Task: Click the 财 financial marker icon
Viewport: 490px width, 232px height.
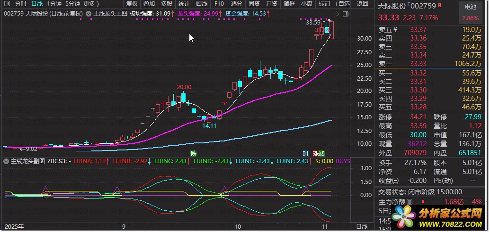Action: pyautogui.click(x=306, y=153)
